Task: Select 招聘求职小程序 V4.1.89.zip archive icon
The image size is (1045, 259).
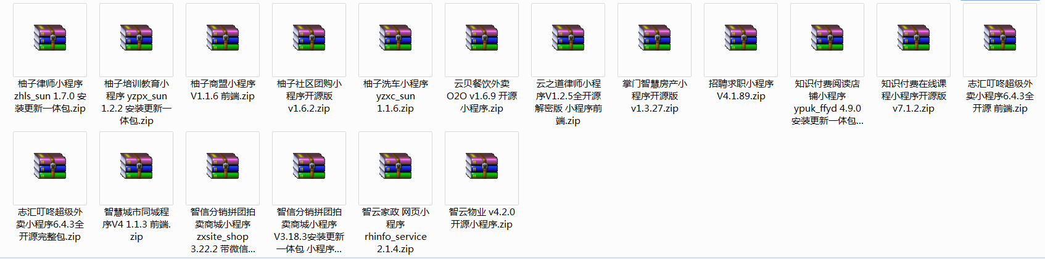Action: pyautogui.click(x=741, y=38)
